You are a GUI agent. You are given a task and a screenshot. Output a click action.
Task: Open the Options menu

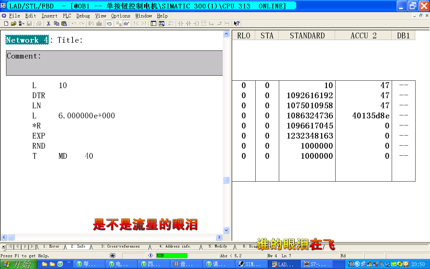point(121,16)
